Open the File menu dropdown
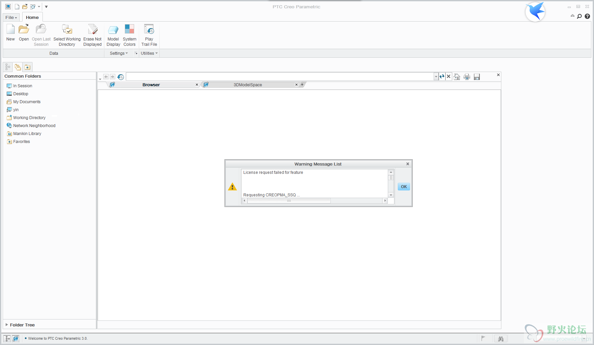This screenshot has width=594, height=345. tap(11, 18)
